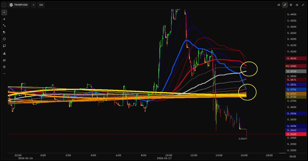Select the trend line drawing tool
The width and height of the screenshot is (308, 161).
[x=4, y=26]
